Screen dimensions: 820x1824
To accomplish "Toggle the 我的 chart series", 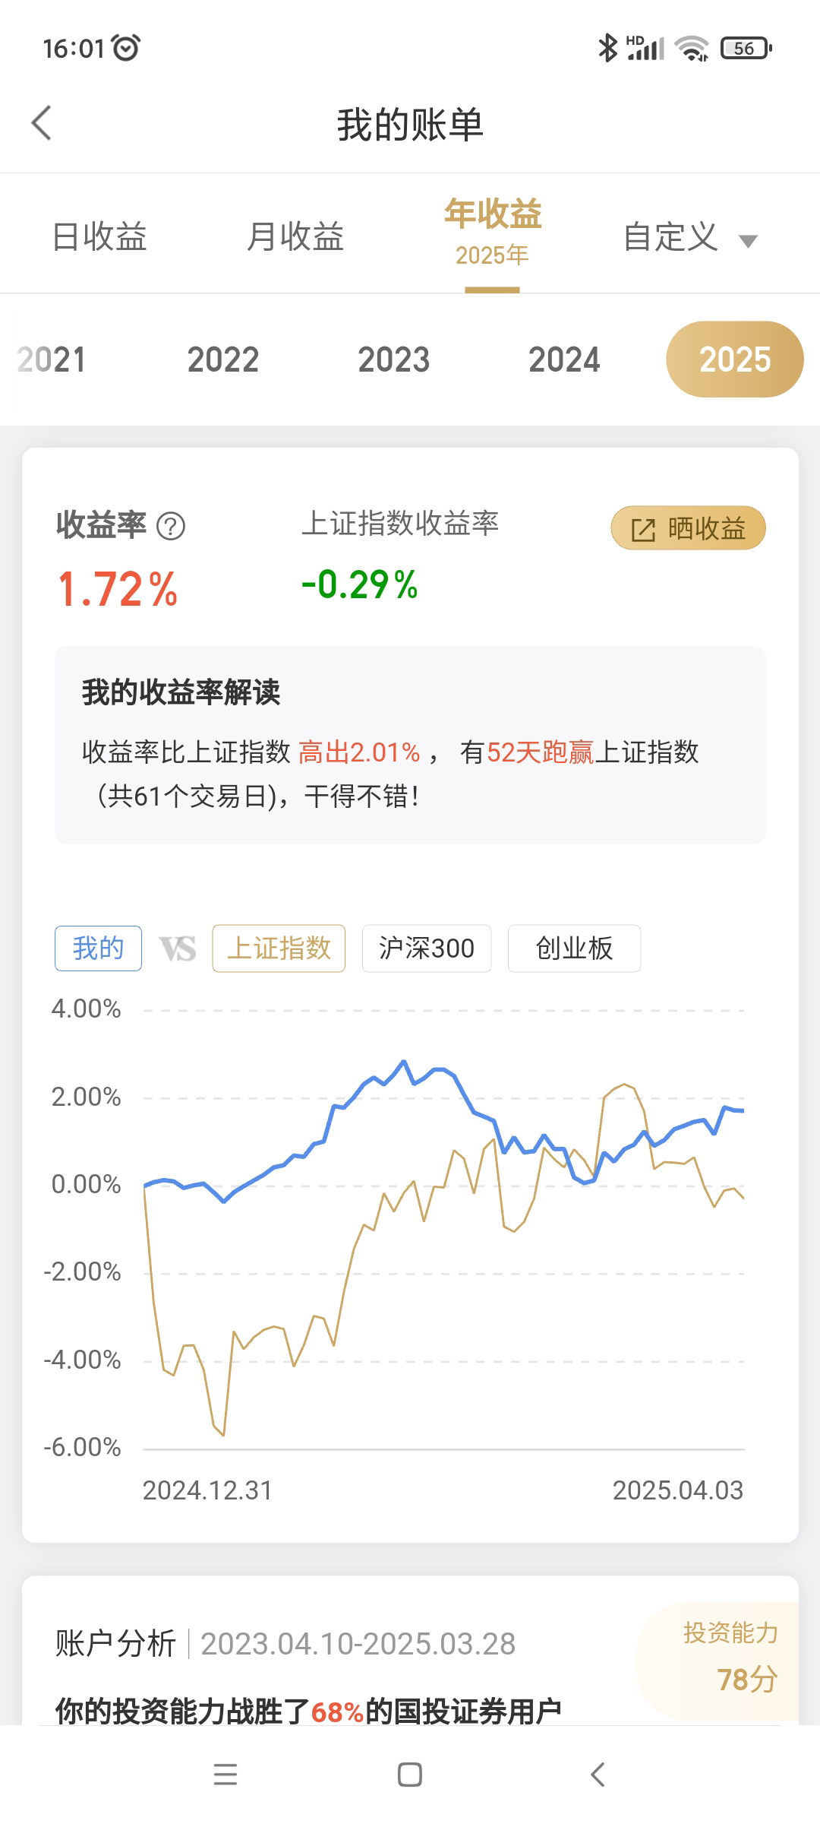I will 98,948.
